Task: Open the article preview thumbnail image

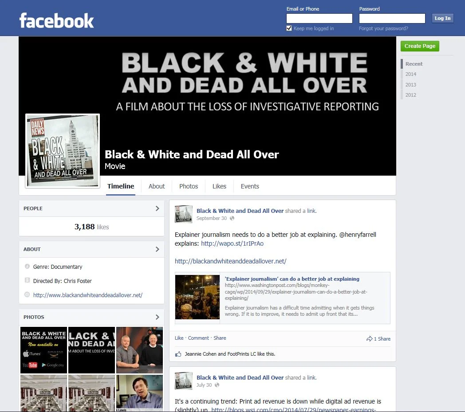Action: pyautogui.click(x=197, y=297)
